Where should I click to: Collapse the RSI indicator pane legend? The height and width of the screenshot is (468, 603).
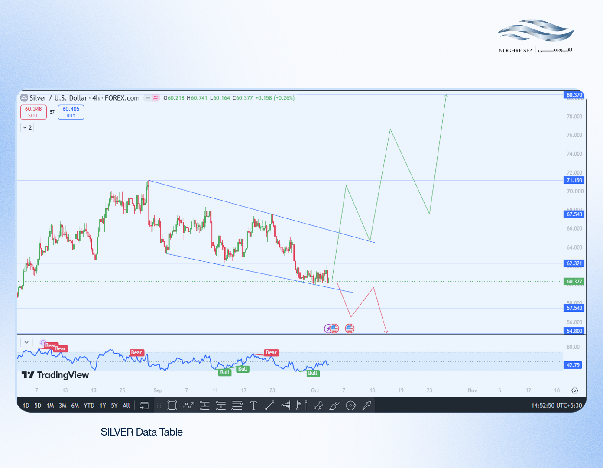(26, 342)
